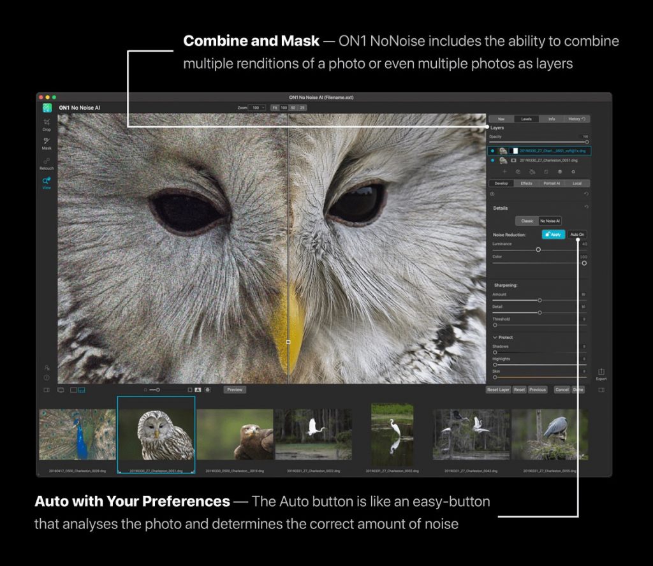Click the merge layers icon

click(546, 171)
